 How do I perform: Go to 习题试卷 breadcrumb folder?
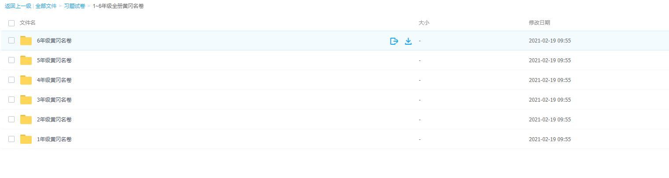point(74,6)
